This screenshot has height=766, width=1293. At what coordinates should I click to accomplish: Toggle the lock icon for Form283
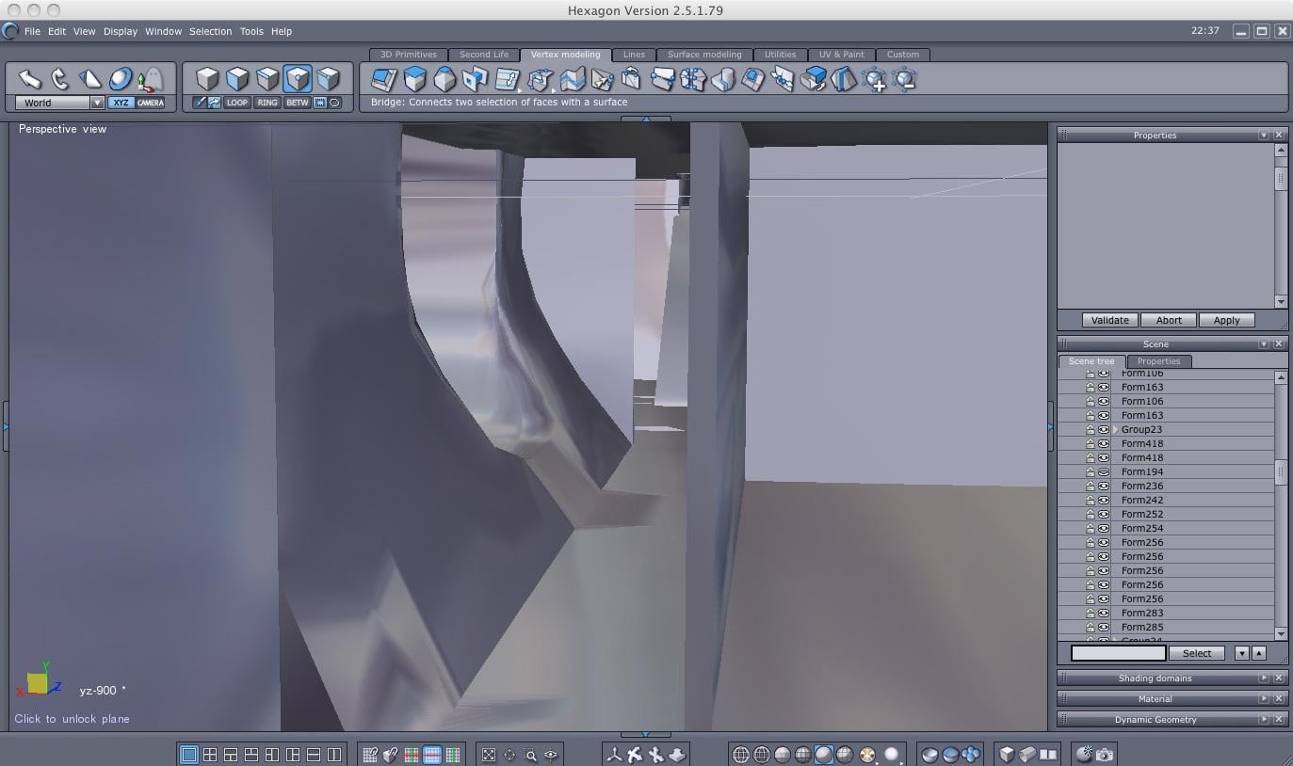point(1091,613)
